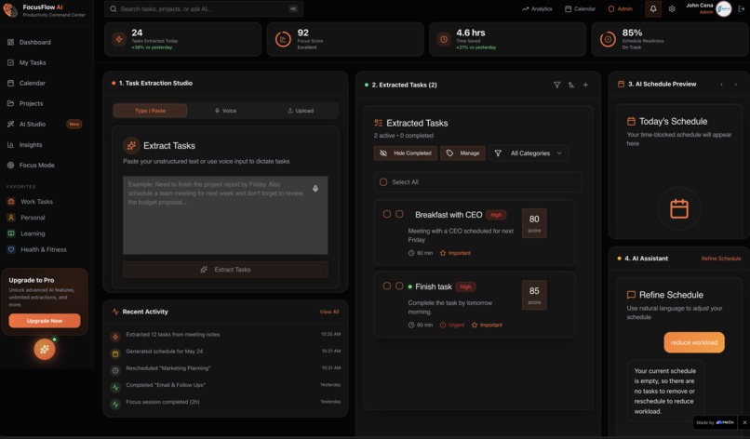Select Type / Paste tab
The width and height of the screenshot is (750, 439).
tap(150, 111)
